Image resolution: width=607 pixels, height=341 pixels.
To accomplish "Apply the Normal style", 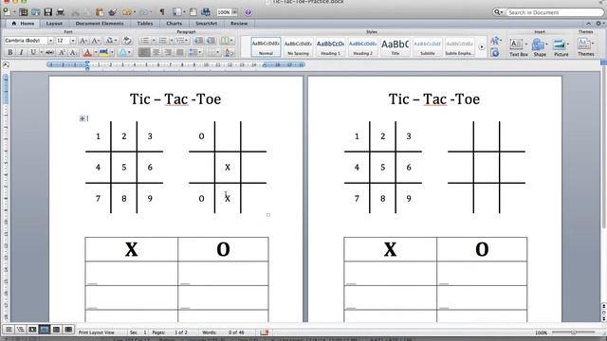I will click(266, 46).
